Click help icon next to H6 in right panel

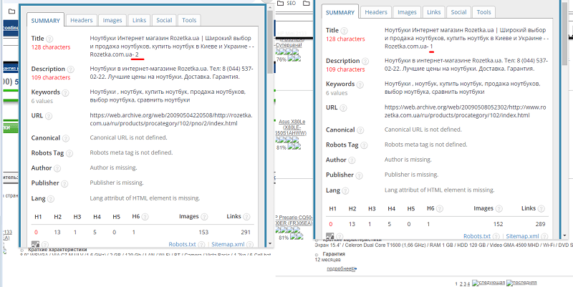tap(440, 209)
